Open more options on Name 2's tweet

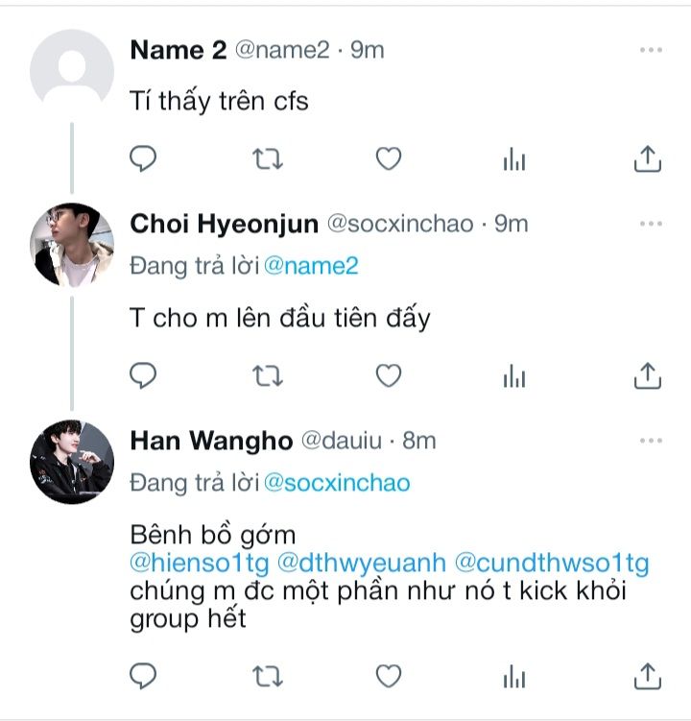pos(651,50)
